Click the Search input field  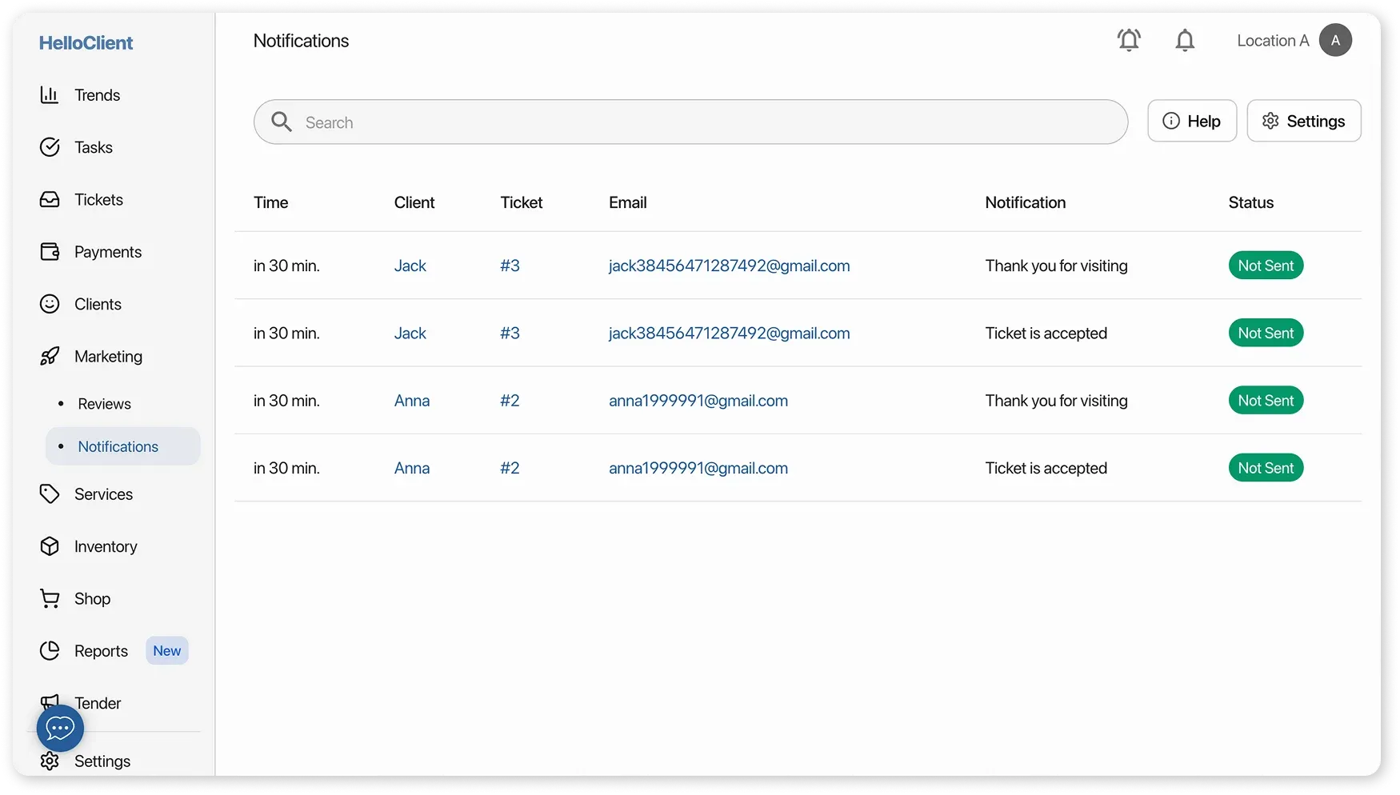click(704, 122)
